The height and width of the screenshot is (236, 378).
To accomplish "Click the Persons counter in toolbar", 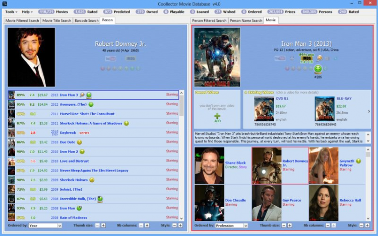I will pyautogui.click(x=309, y=12).
